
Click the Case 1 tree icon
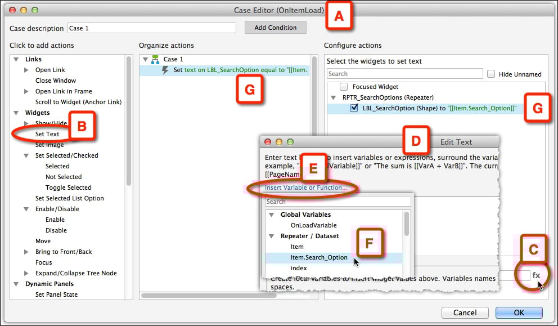[x=155, y=59]
